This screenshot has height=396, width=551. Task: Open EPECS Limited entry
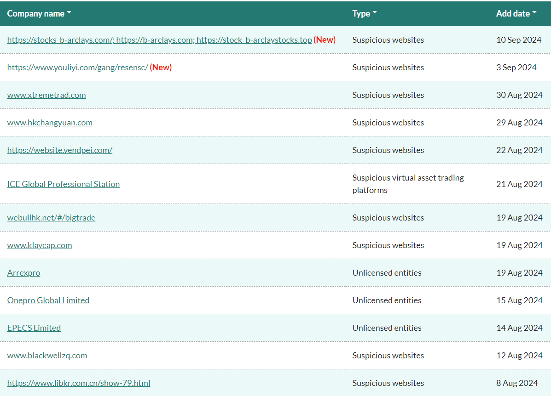34,328
